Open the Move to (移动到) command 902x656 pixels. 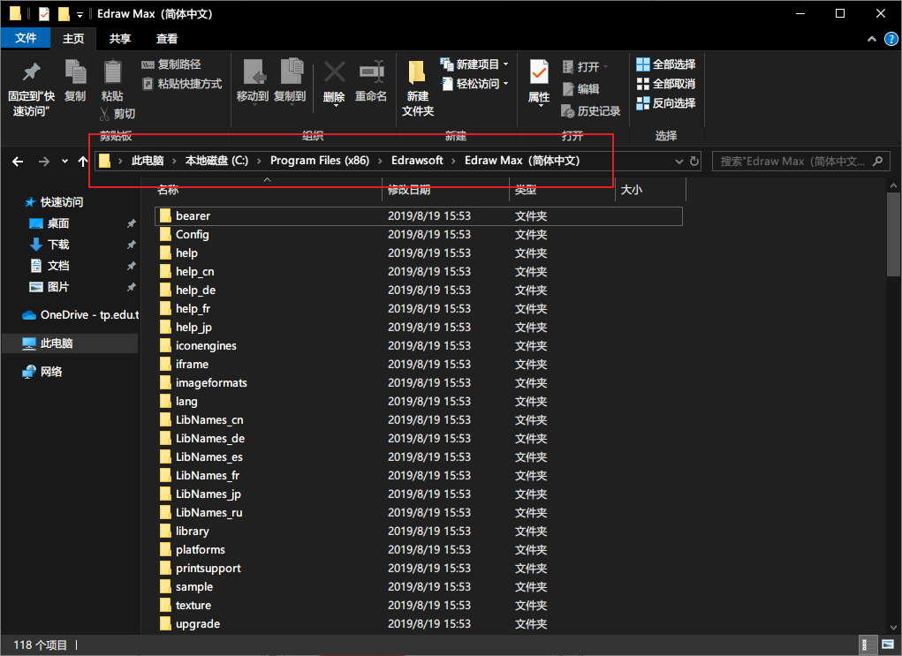coord(254,80)
